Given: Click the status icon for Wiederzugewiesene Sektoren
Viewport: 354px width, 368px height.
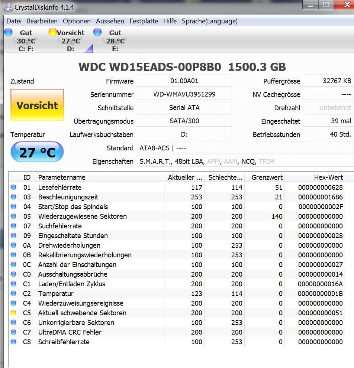Looking at the screenshot, I should pos(13,216).
